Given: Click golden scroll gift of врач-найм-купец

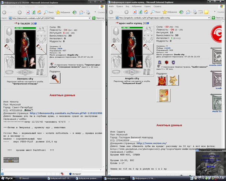Looking at the screenshot, I should pos(163,95).
